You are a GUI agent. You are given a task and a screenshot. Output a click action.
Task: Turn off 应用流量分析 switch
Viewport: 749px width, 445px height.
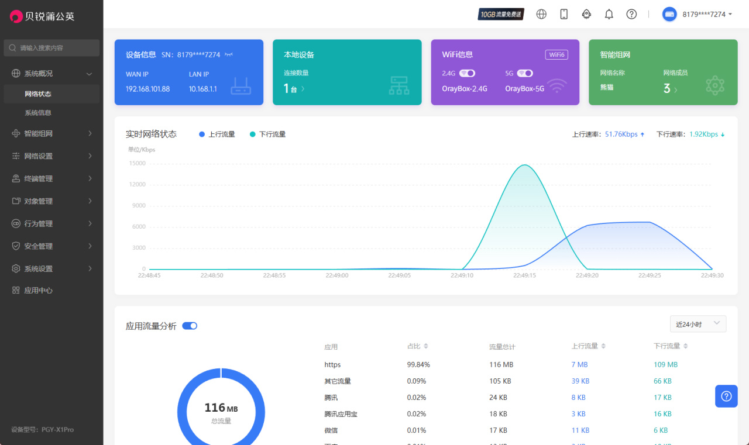(x=190, y=326)
